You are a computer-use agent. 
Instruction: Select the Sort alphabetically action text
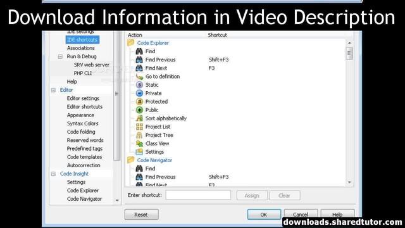[x=166, y=118]
